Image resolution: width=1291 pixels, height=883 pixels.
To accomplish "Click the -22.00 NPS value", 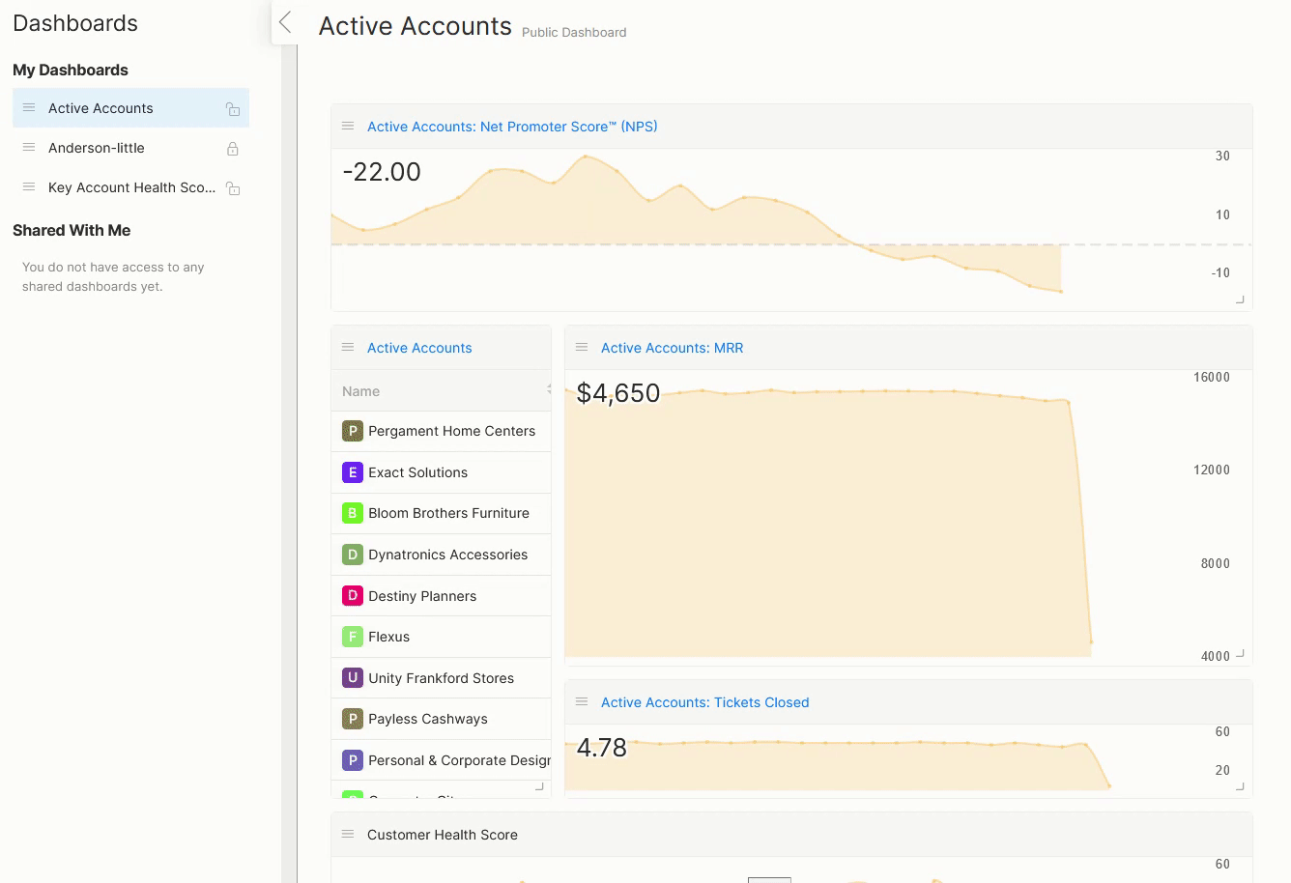I will point(382,172).
